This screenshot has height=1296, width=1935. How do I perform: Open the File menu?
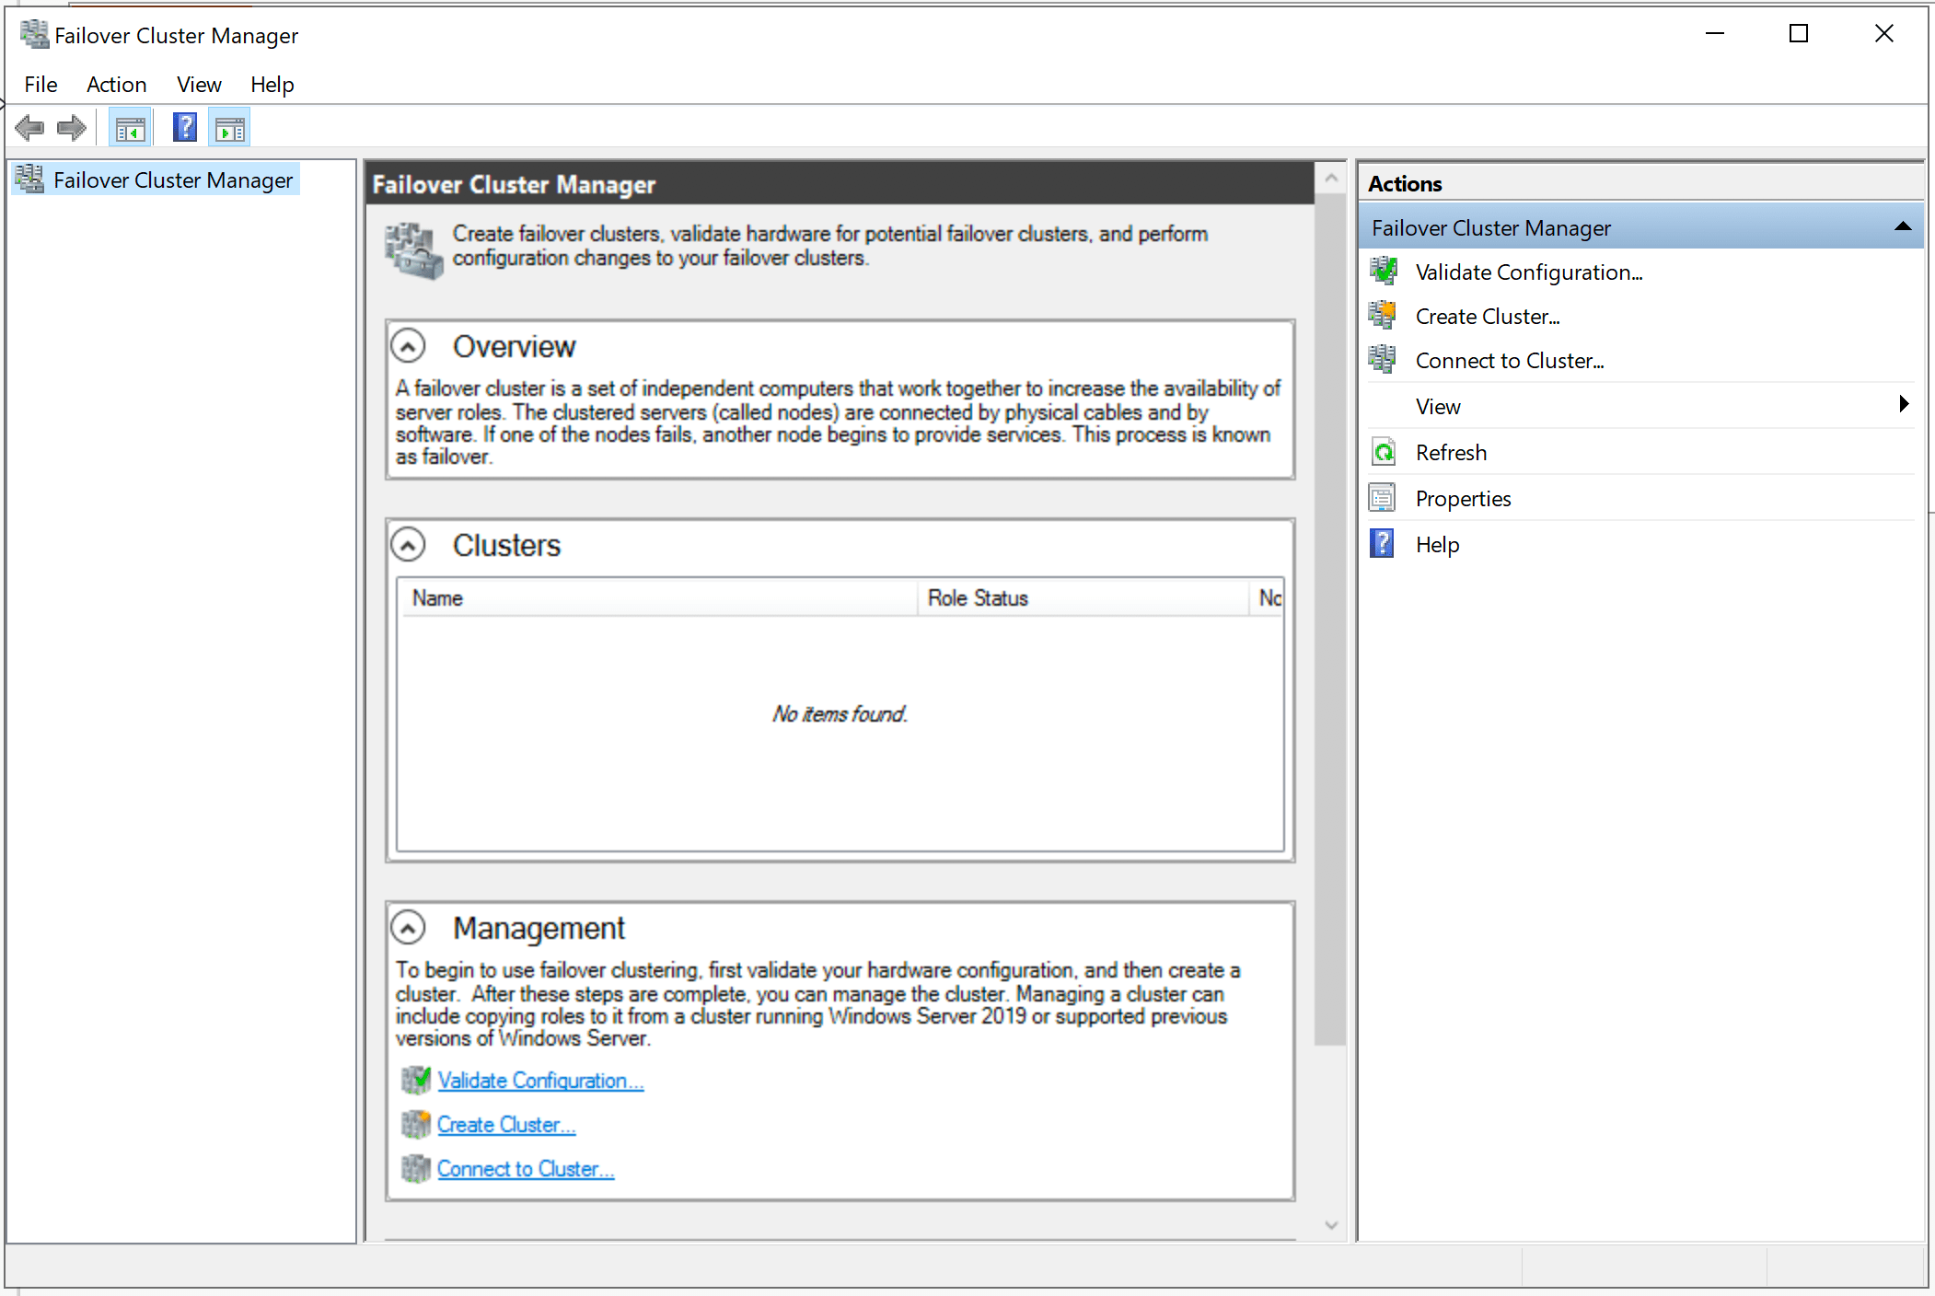[41, 85]
